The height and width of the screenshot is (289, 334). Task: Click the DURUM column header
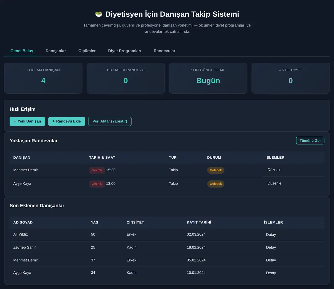214,158
